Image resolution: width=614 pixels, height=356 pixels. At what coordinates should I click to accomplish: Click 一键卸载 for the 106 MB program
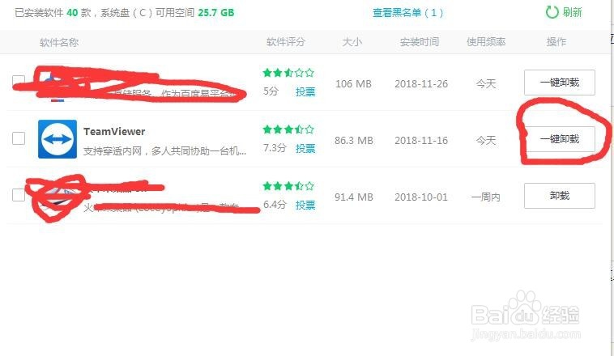tap(560, 83)
